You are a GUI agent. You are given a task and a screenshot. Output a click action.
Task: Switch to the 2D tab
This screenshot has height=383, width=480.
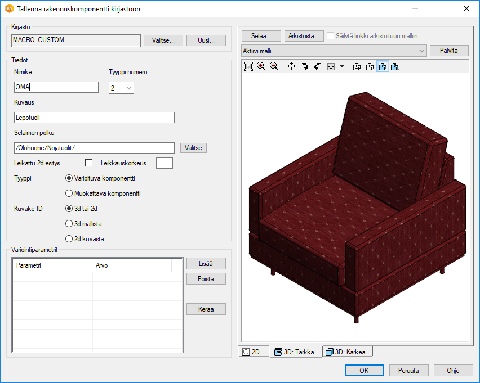click(x=251, y=352)
